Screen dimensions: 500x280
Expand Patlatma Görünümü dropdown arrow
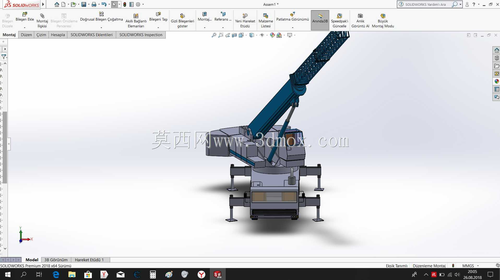click(x=293, y=28)
